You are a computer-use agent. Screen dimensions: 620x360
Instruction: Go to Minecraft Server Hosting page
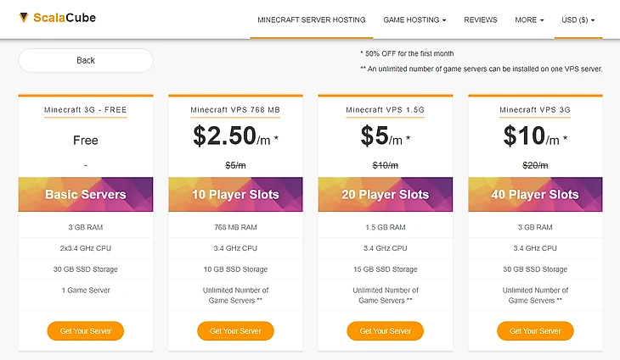(312, 19)
